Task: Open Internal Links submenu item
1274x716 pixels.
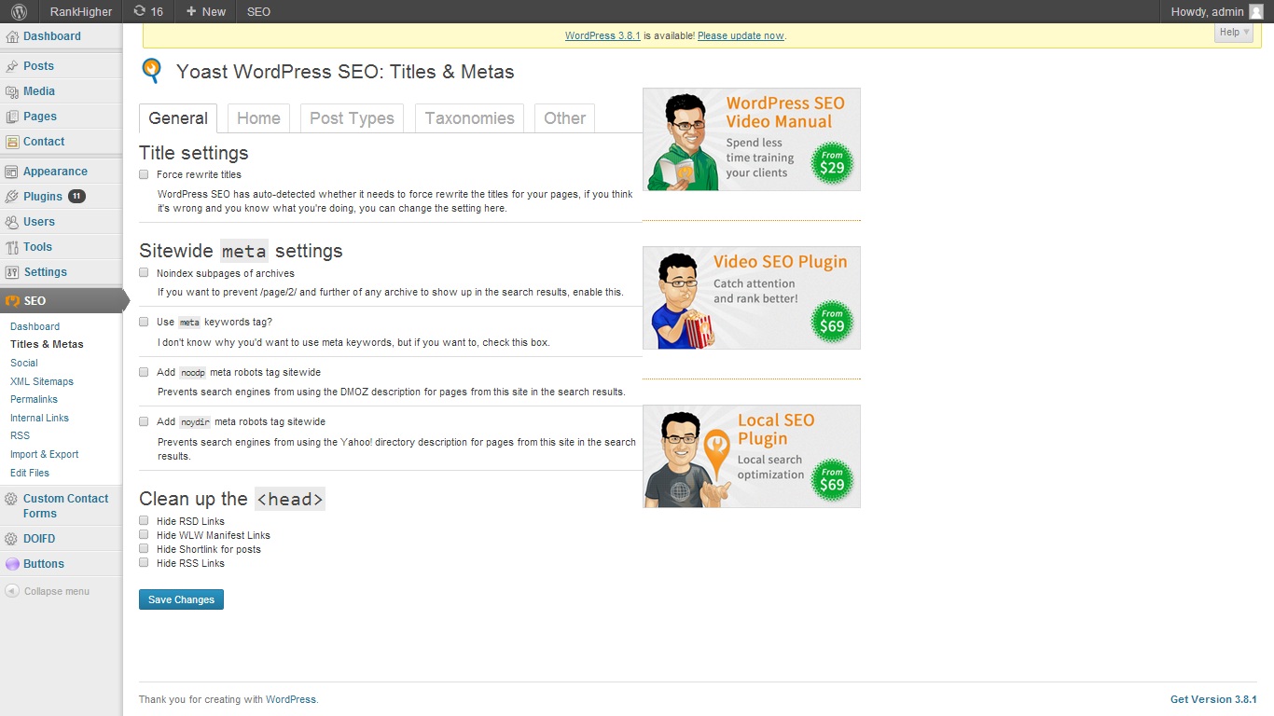Action: pos(39,418)
